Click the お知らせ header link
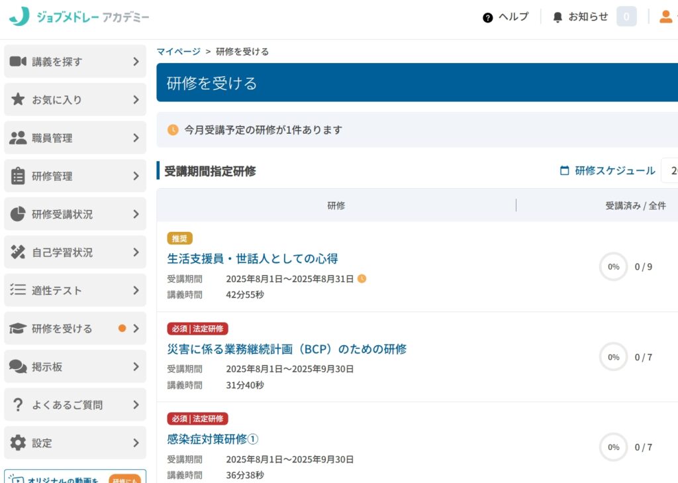The image size is (678, 483). tap(588, 17)
